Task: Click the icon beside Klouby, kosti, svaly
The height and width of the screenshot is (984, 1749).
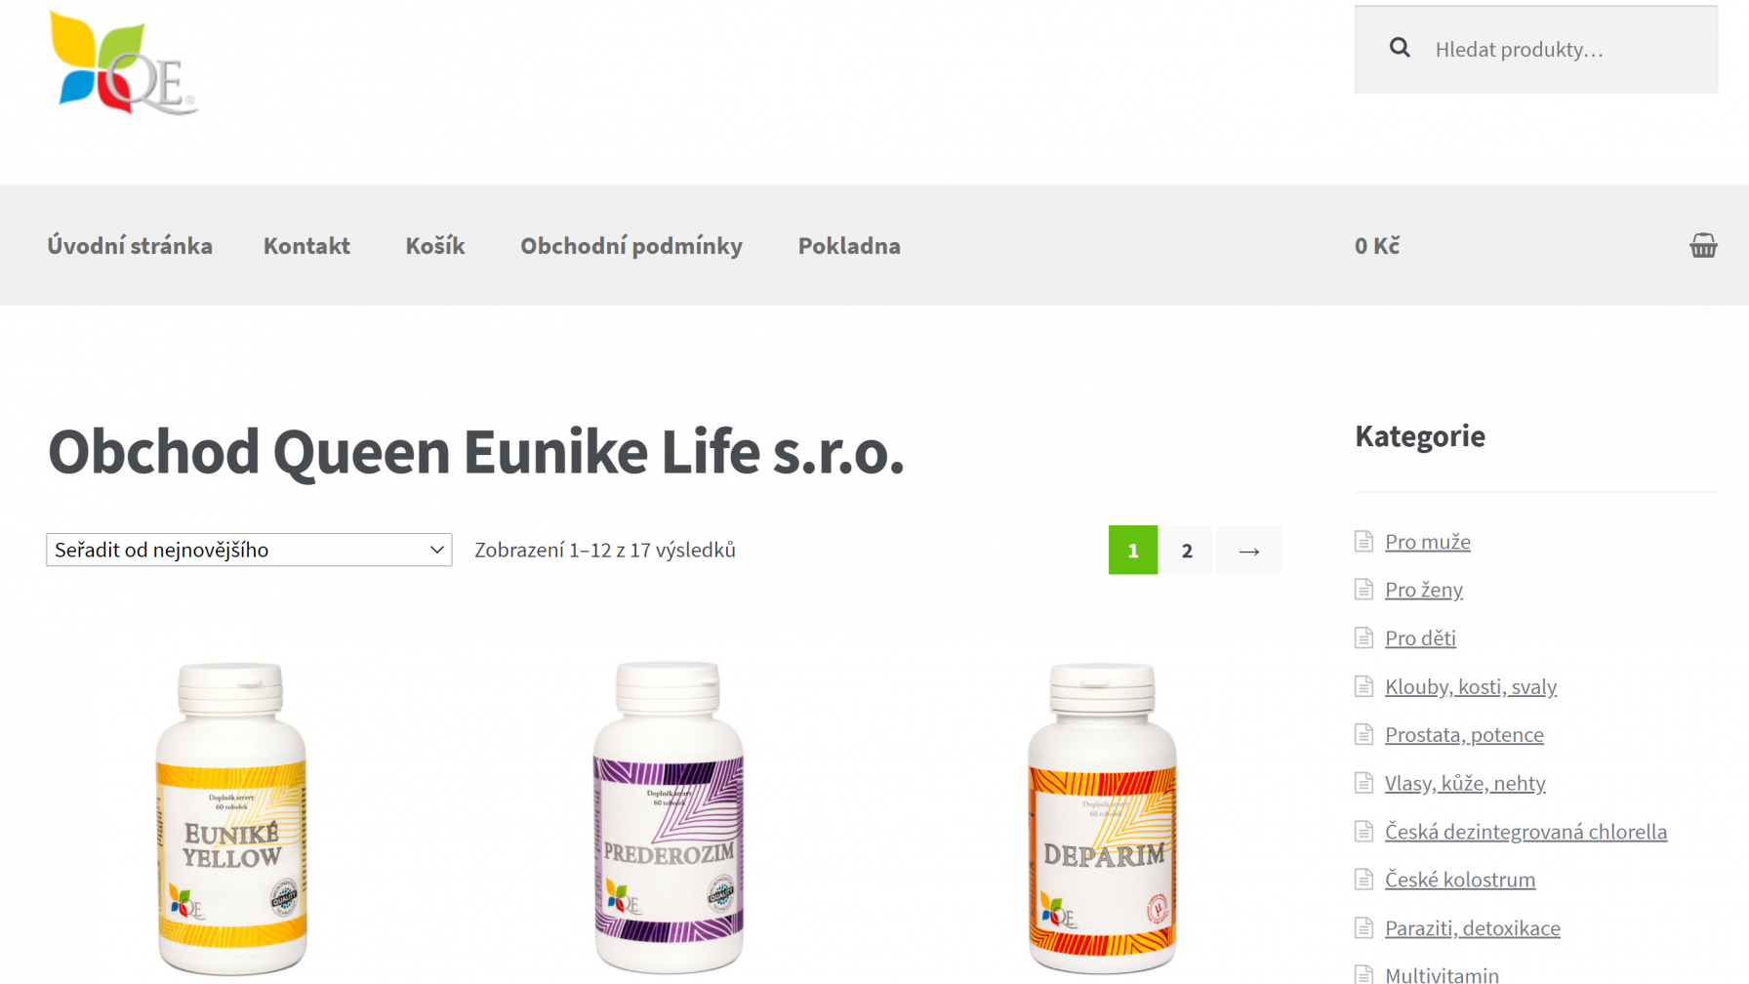Action: 1363,686
